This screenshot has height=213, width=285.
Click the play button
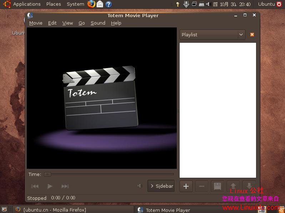tap(50, 186)
